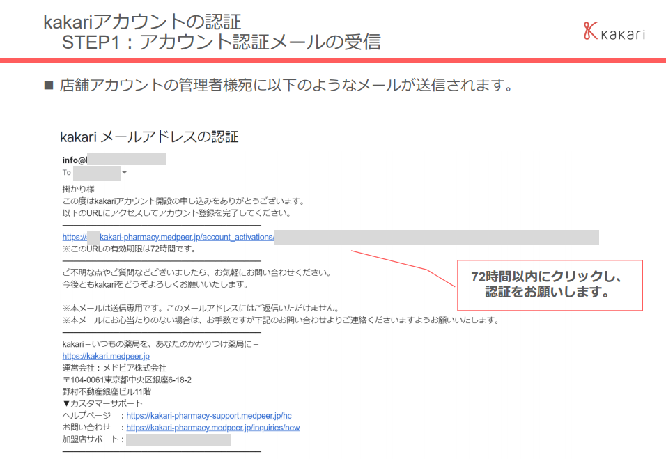Click the line 'この度はkakariアカウント開設の申し込みを…'
This screenshot has height=459, width=666.
coord(183,201)
